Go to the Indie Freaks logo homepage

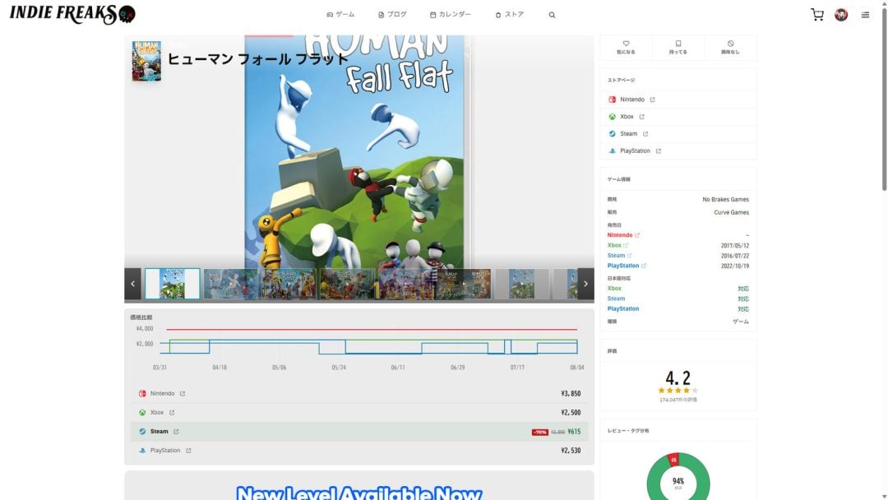click(72, 14)
